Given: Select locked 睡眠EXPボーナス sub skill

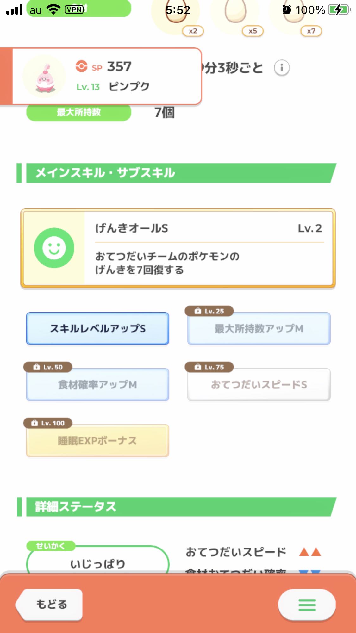Looking at the screenshot, I should tap(97, 440).
